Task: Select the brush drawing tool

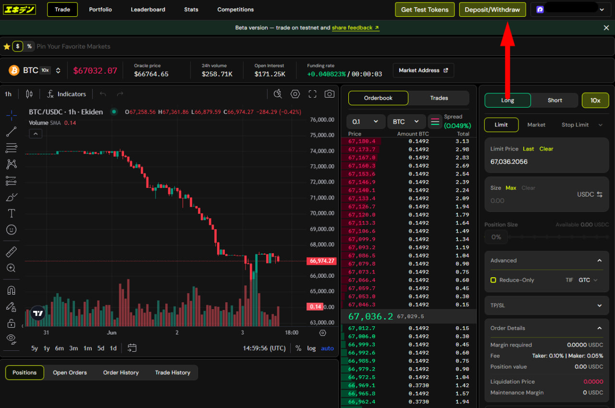Action: (x=12, y=197)
